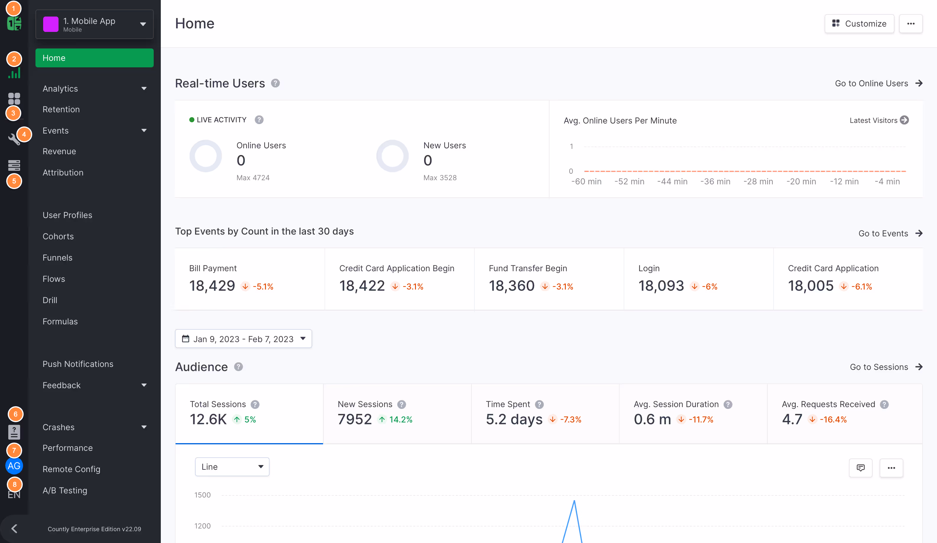Click the help icon beside Total Sessions

[255, 404]
